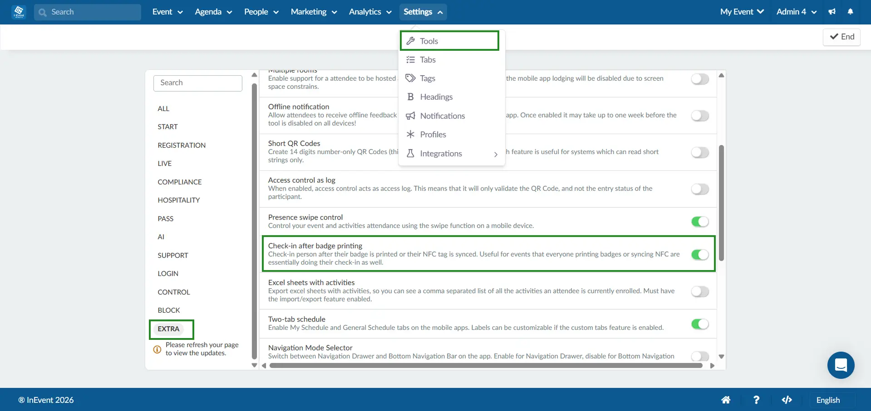Open Headings in the Settings menu
Screen dimensions: 871x411
(452, 97)
